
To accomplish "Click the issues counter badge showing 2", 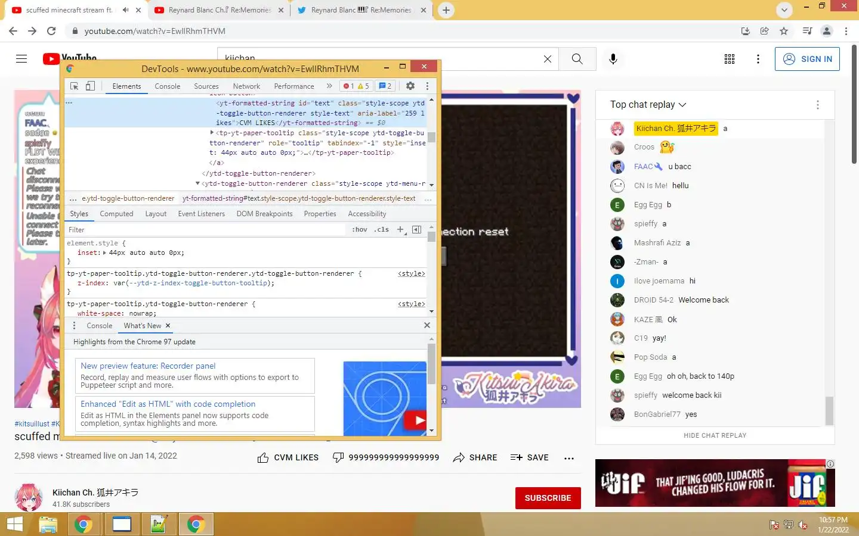I will [x=385, y=86].
